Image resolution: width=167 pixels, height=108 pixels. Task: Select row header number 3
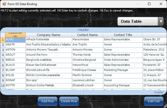3,50
